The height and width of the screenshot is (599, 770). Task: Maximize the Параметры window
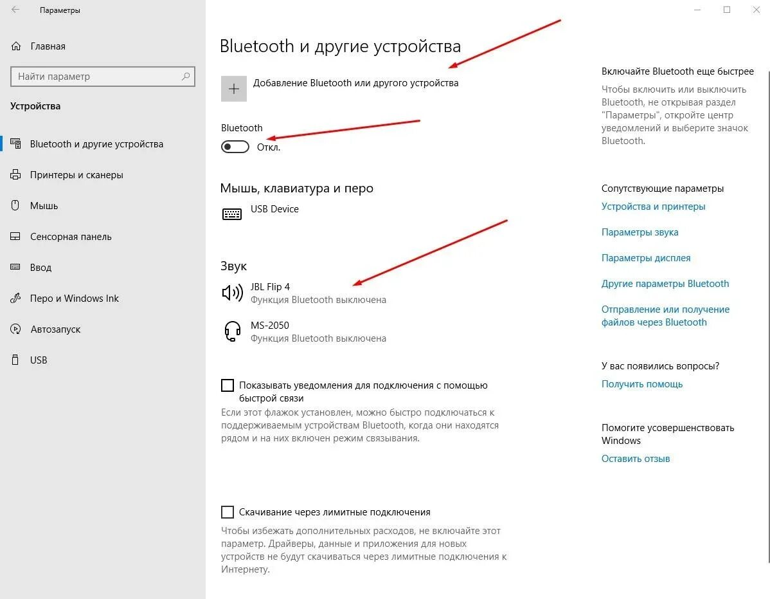click(x=727, y=10)
